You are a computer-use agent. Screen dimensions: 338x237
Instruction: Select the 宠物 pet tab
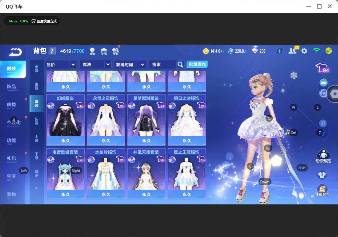click(13, 195)
